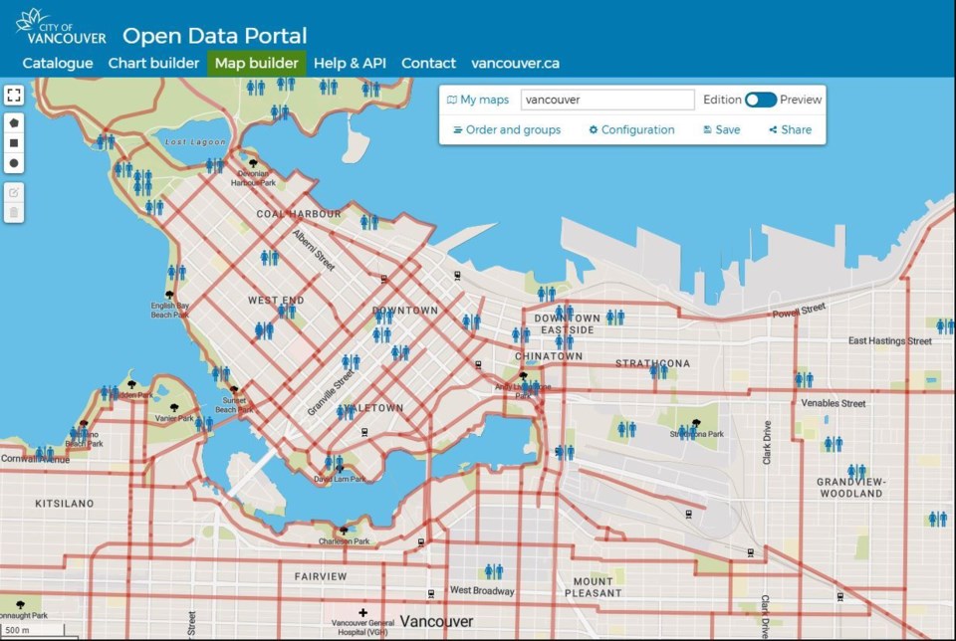This screenshot has width=956, height=641.
Task: Click the fullscreen map icon
Action: pyautogui.click(x=13, y=95)
